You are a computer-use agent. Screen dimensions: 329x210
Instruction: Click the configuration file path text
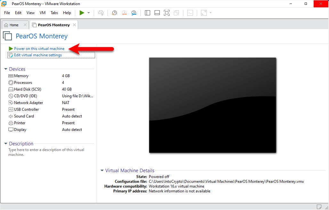click(226, 182)
